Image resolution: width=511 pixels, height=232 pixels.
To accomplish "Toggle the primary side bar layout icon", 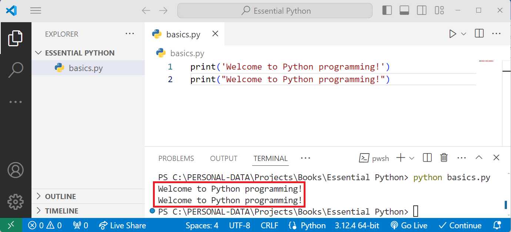I will tap(387, 10).
